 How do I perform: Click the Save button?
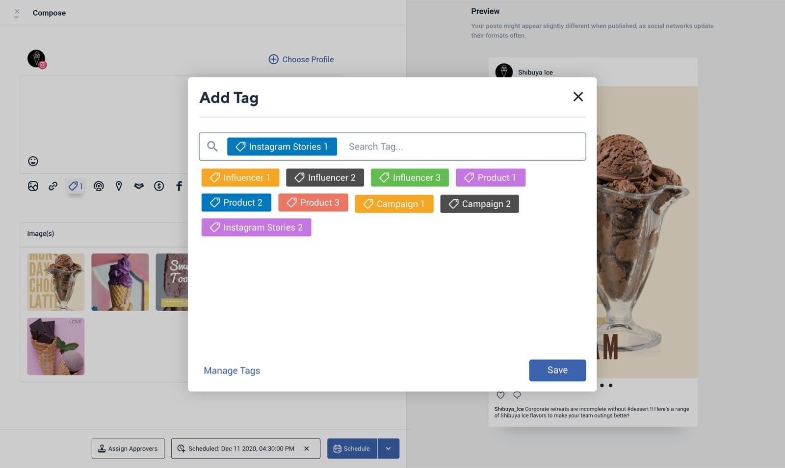tap(557, 370)
